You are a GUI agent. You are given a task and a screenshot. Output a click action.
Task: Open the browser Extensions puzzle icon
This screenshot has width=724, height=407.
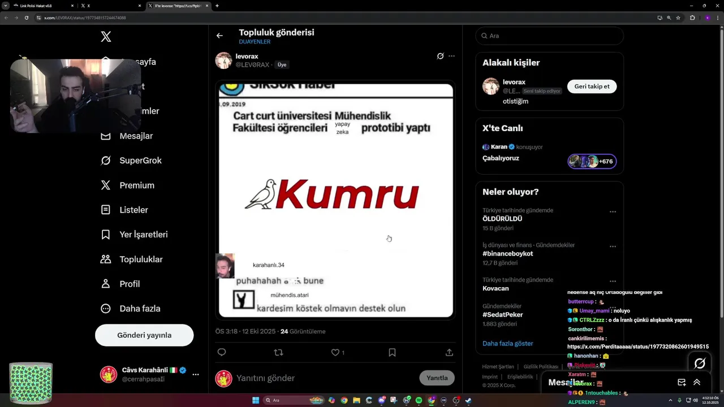[692, 18]
